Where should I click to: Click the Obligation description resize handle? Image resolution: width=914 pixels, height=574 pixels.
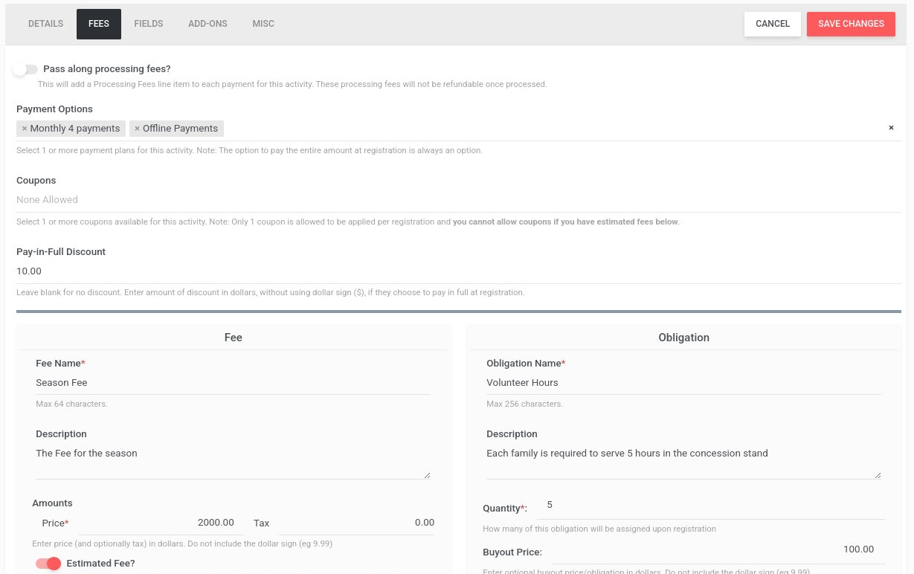pos(877,474)
